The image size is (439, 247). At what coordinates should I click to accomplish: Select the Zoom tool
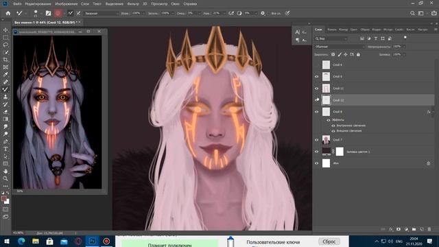(5, 178)
